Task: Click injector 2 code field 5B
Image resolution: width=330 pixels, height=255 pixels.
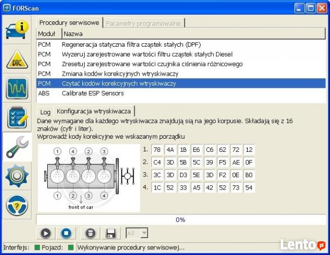Action: click(x=183, y=163)
